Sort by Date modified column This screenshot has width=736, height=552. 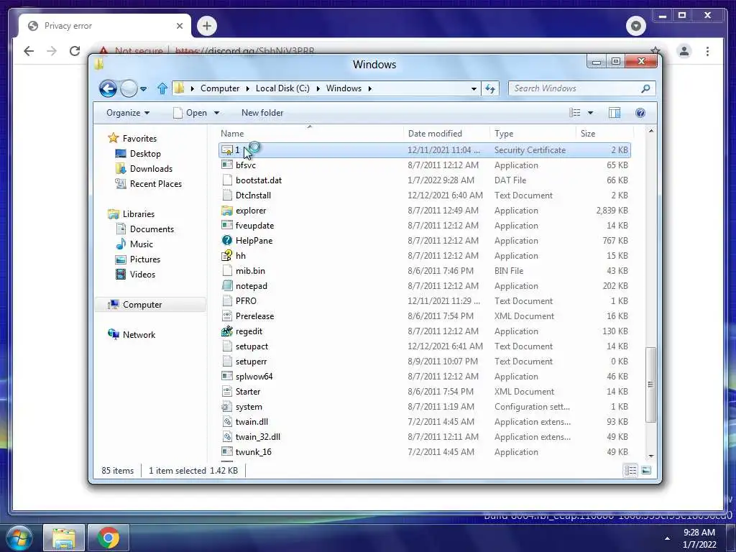(x=435, y=133)
